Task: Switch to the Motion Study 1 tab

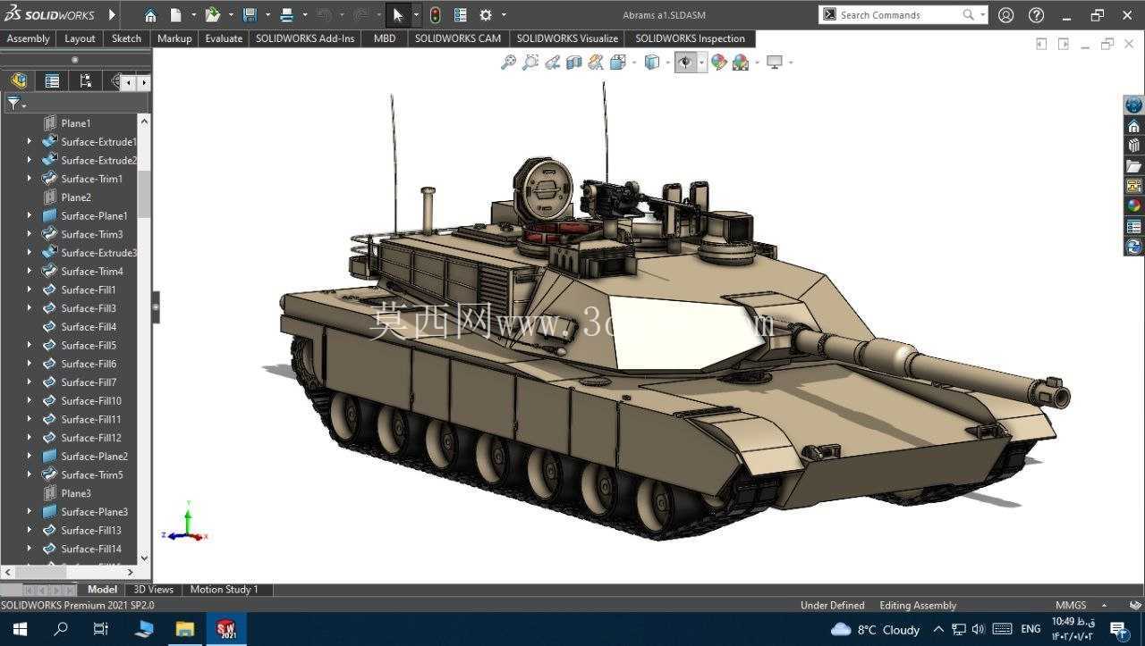Action: [x=224, y=589]
